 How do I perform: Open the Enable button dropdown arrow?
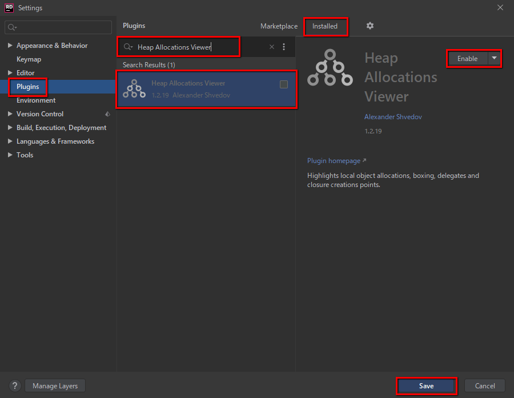point(494,58)
